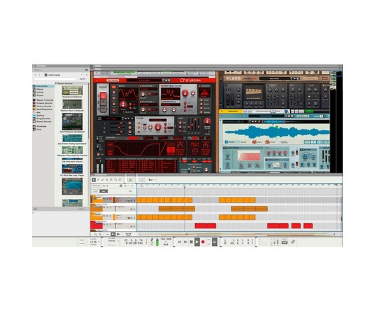This screenshot has height=311, width=375.
Task: Open the 1/16 quantize dropdown in transport
Action: [95, 242]
